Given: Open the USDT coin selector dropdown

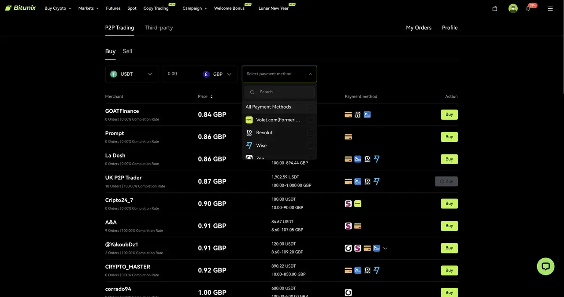Looking at the screenshot, I should pos(131,74).
